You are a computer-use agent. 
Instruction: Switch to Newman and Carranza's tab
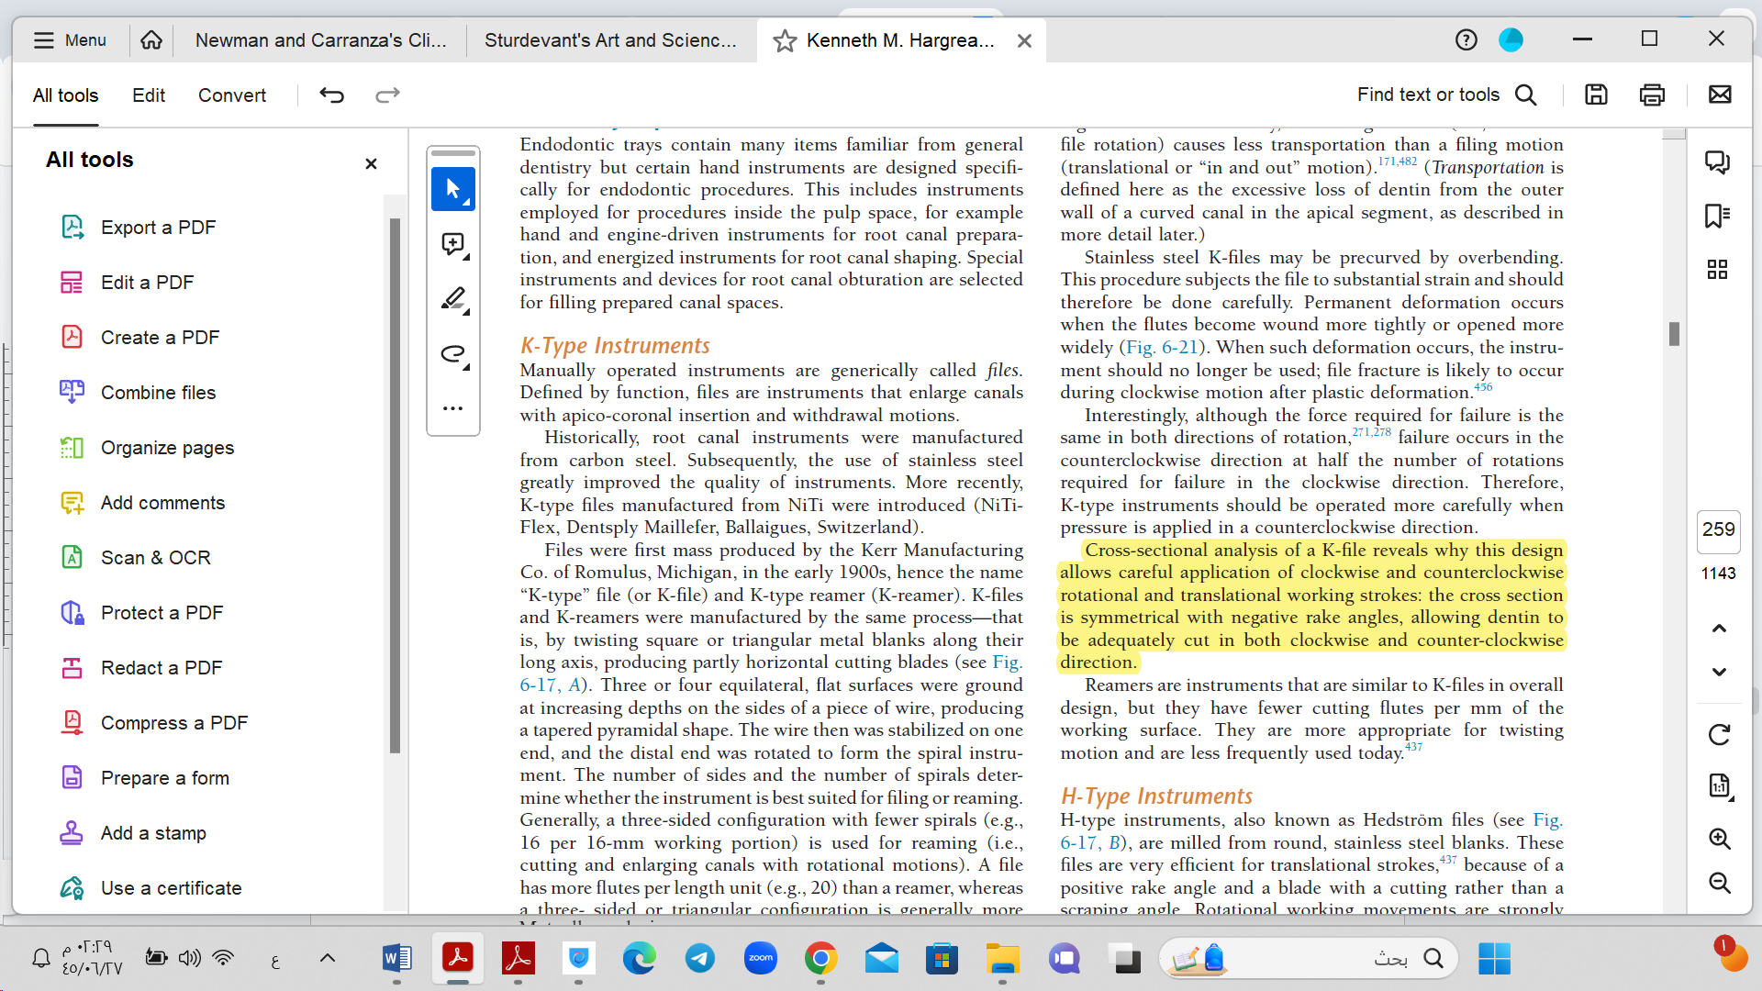[x=320, y=40]
